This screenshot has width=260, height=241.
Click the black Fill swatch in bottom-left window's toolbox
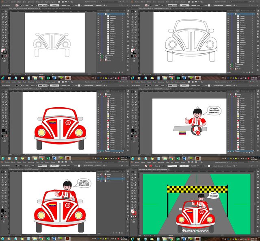coord(3,211)
